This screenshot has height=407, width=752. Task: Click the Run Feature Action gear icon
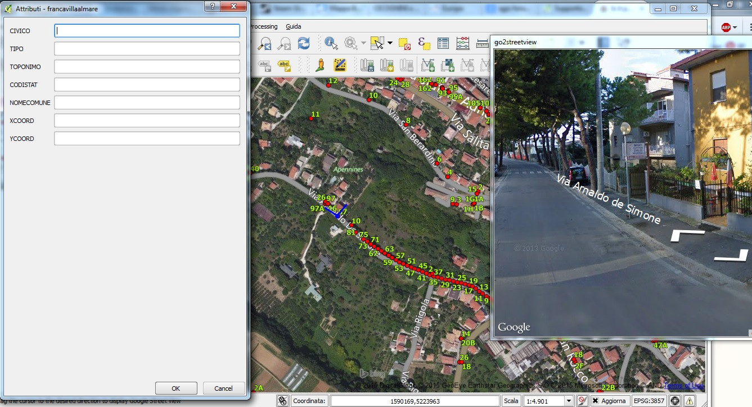(350, 43)
